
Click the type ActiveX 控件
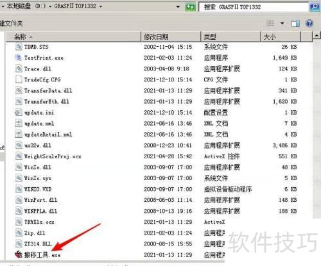(221, 156)
